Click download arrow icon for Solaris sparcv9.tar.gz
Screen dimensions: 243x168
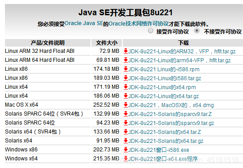126,123
